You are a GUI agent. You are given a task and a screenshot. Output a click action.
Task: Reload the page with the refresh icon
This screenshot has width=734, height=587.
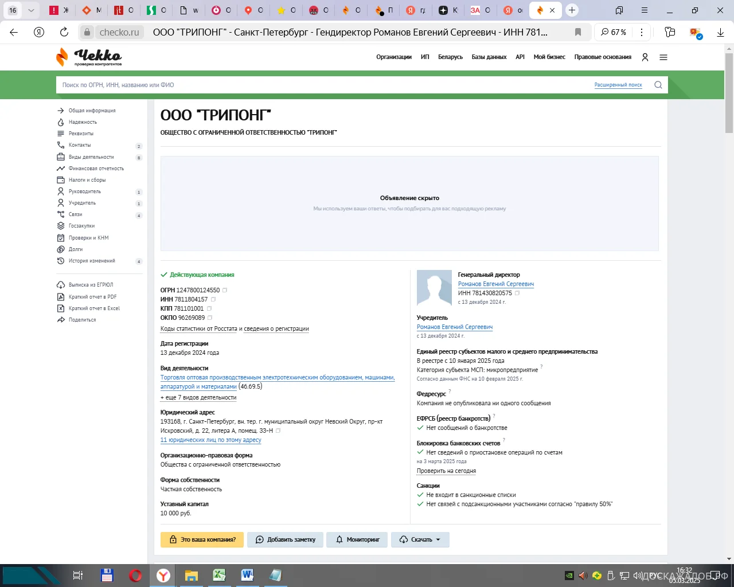tap(64, 32)
